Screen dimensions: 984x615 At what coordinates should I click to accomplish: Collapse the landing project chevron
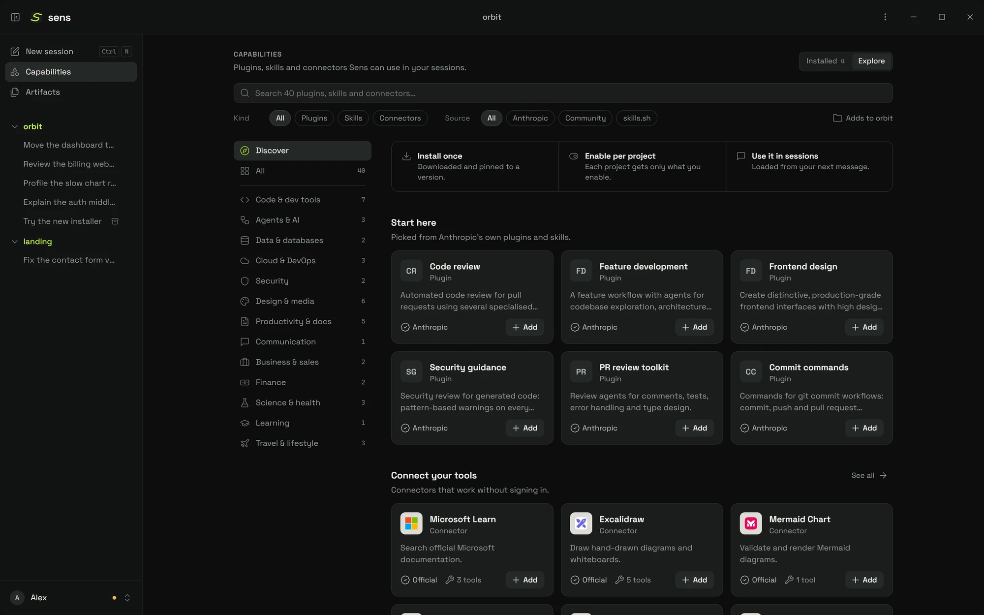(15, 242)
